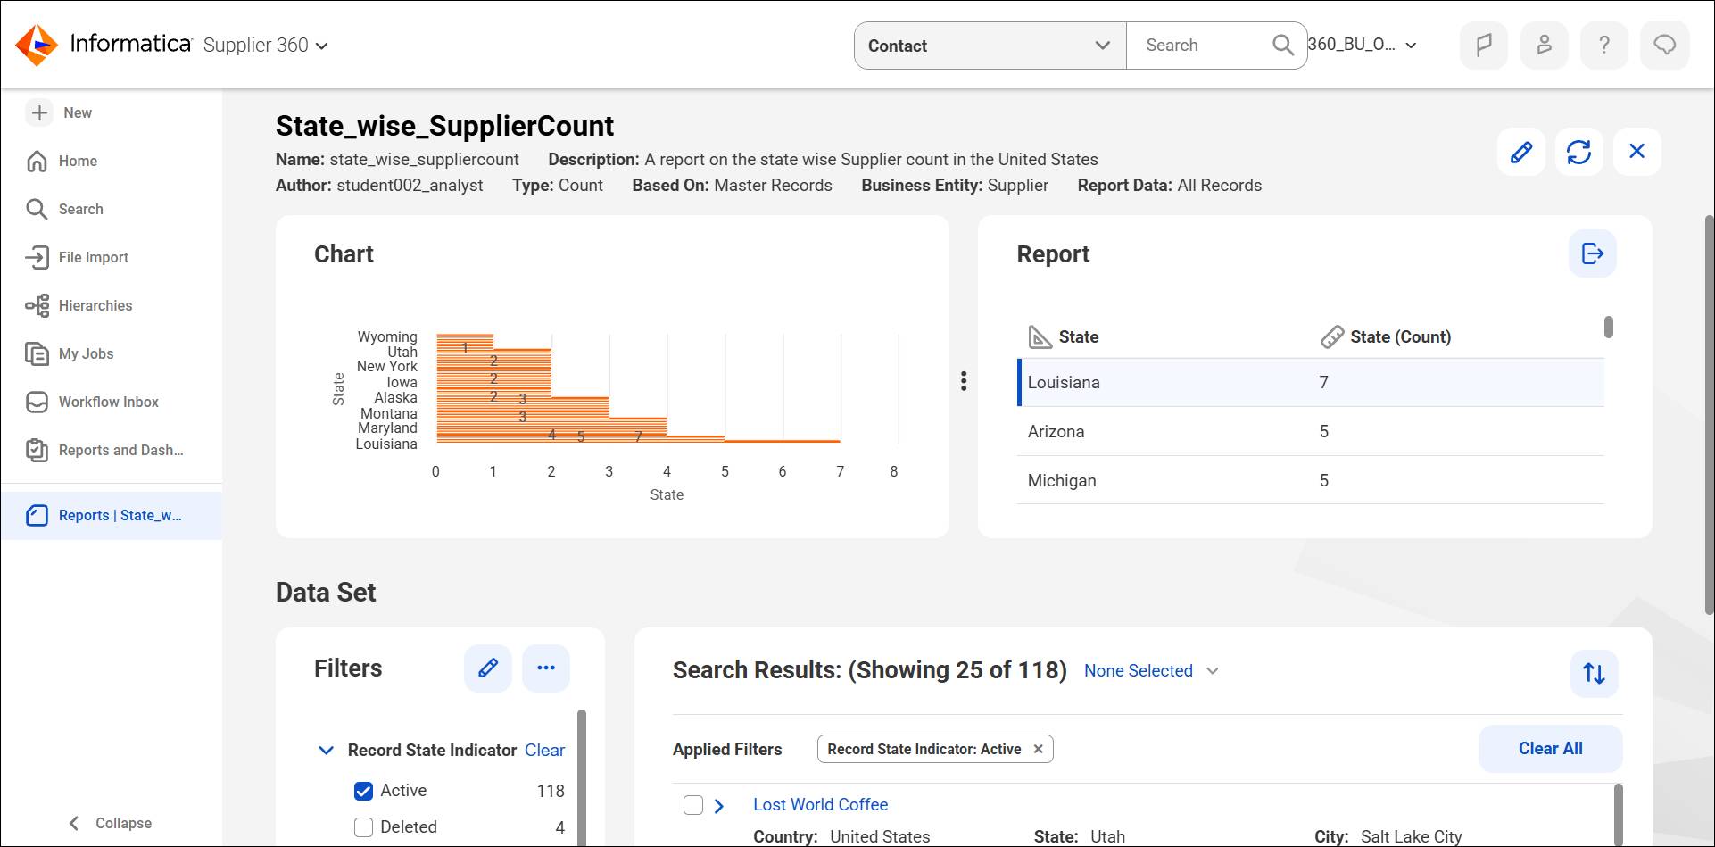
Task: Open the Supplier 360 app switcher dropdown
Action: pos(265,45)
